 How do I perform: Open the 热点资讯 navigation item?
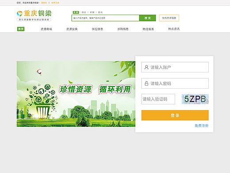pos(174,29)
